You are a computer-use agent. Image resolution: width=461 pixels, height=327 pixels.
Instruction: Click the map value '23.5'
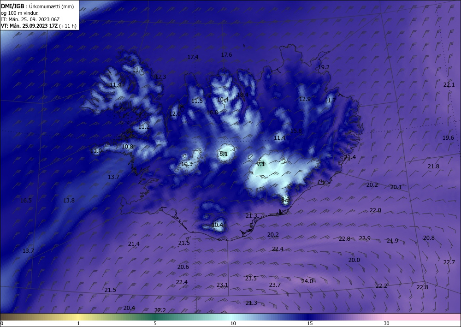click(x=251, y=279)
